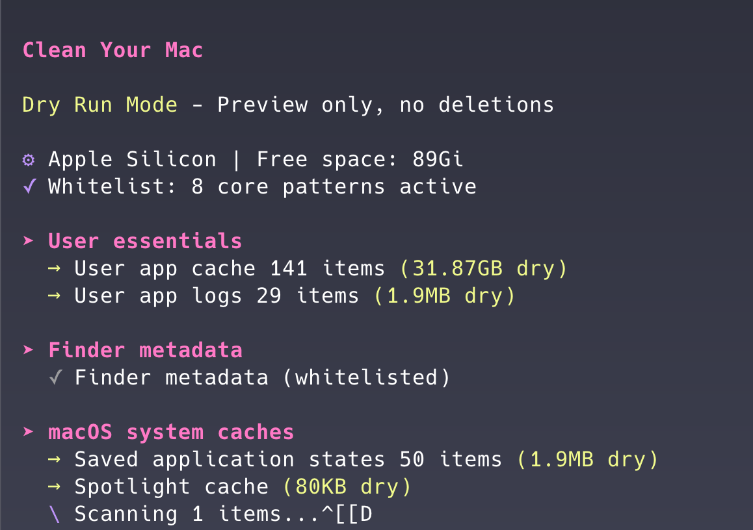
Task: Click the gear icon before Apple Silicon
Action: coord(29,160)
